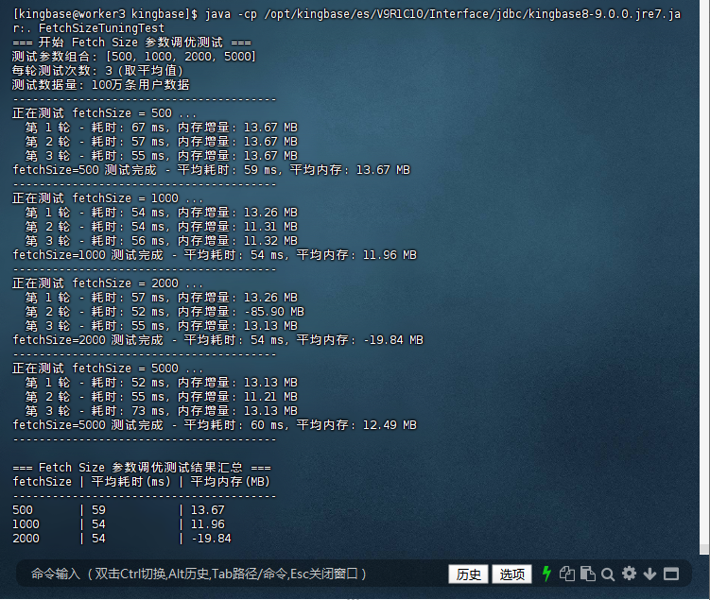Click the summary row '500 | 59 | 13.67'
This screenshot has height=600, width=710.
pos(118,510)
